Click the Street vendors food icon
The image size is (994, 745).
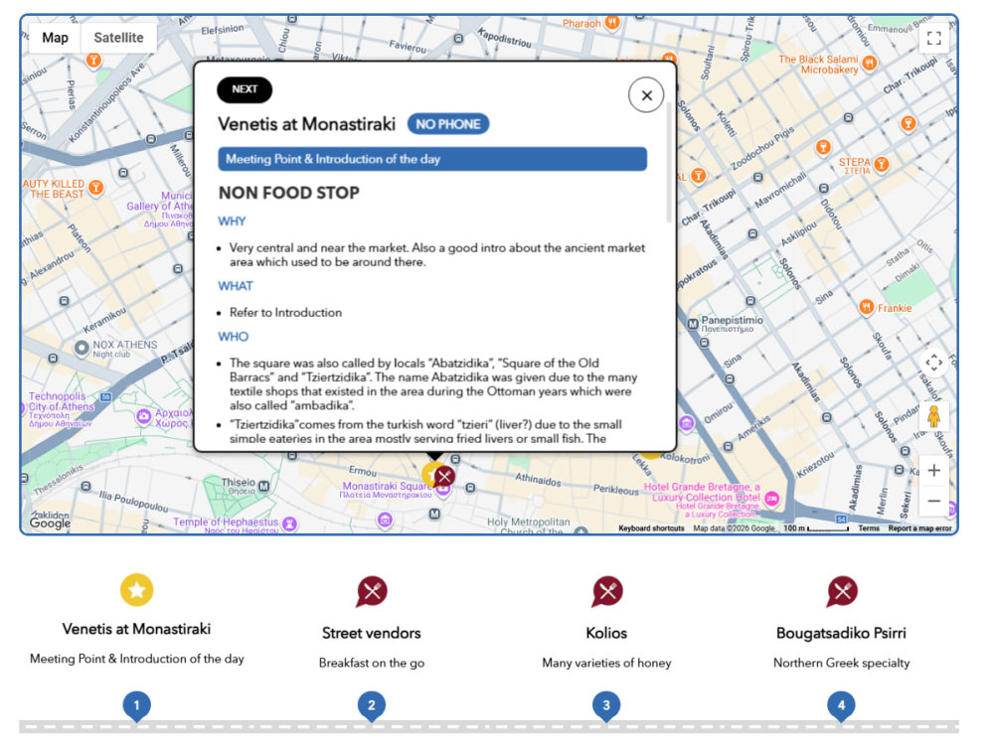(372, 592)
